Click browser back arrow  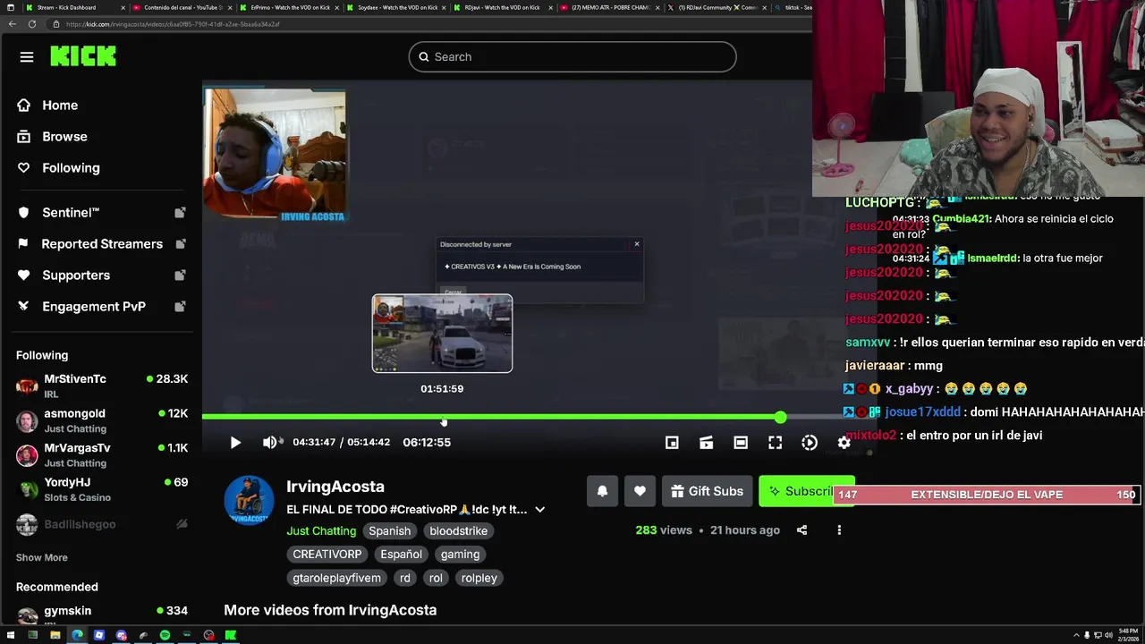pyautogui.click(x=12, y=24)
